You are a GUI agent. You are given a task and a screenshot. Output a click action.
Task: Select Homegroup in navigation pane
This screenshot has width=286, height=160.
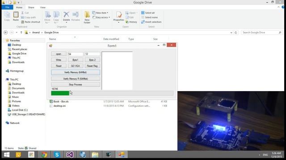(17, 71)
